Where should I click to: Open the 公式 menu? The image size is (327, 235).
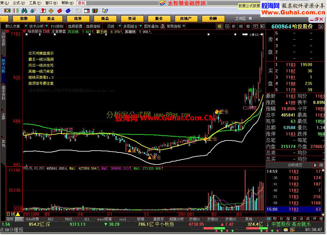(19, 3)
